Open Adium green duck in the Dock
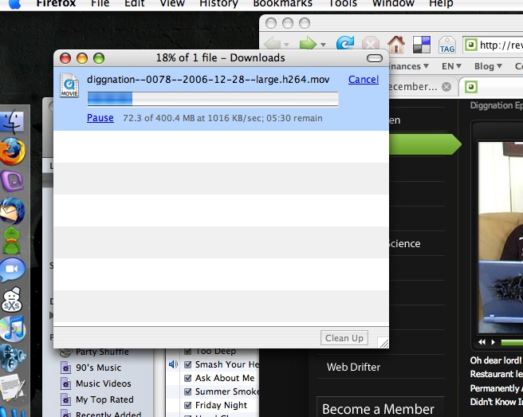The width and height of the screenshot is (523, 417). (x=12, y=241)
